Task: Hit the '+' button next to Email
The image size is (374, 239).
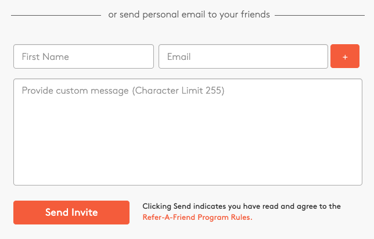Action: (x=345, y=56)
